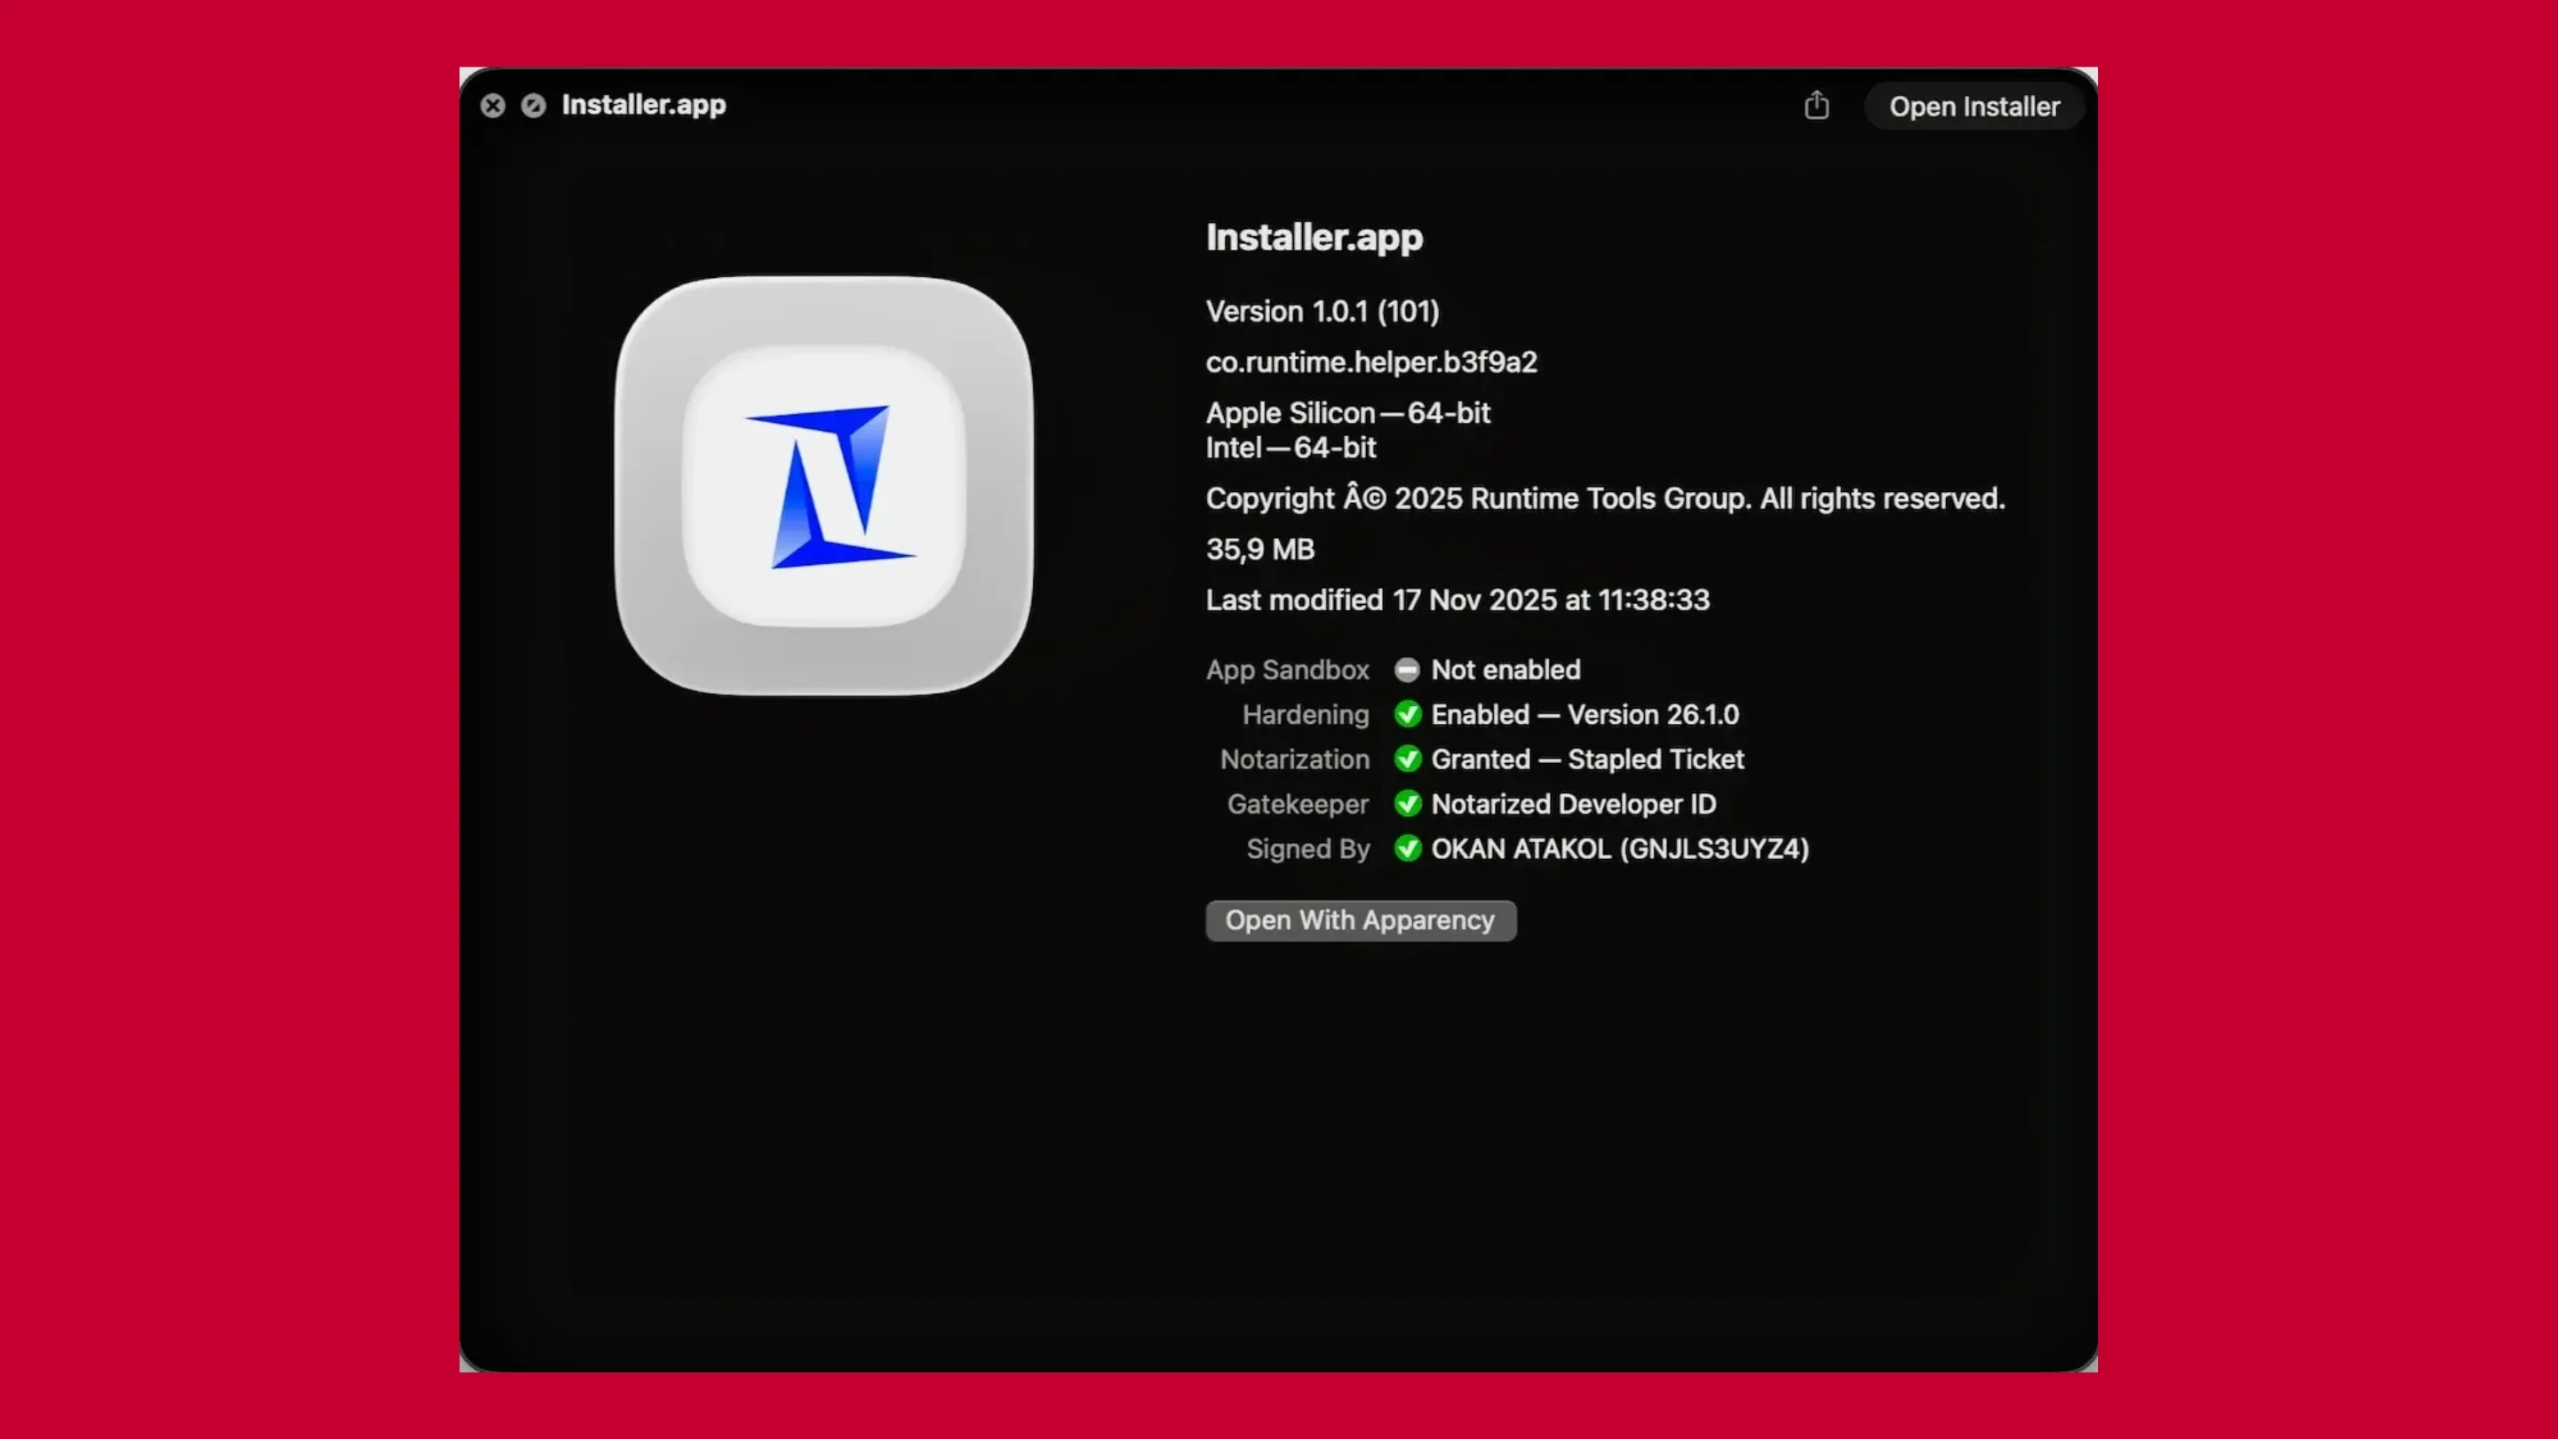
Task: Select the Apple Silicon 64-bit architecture line
Action: point(1347,413)
